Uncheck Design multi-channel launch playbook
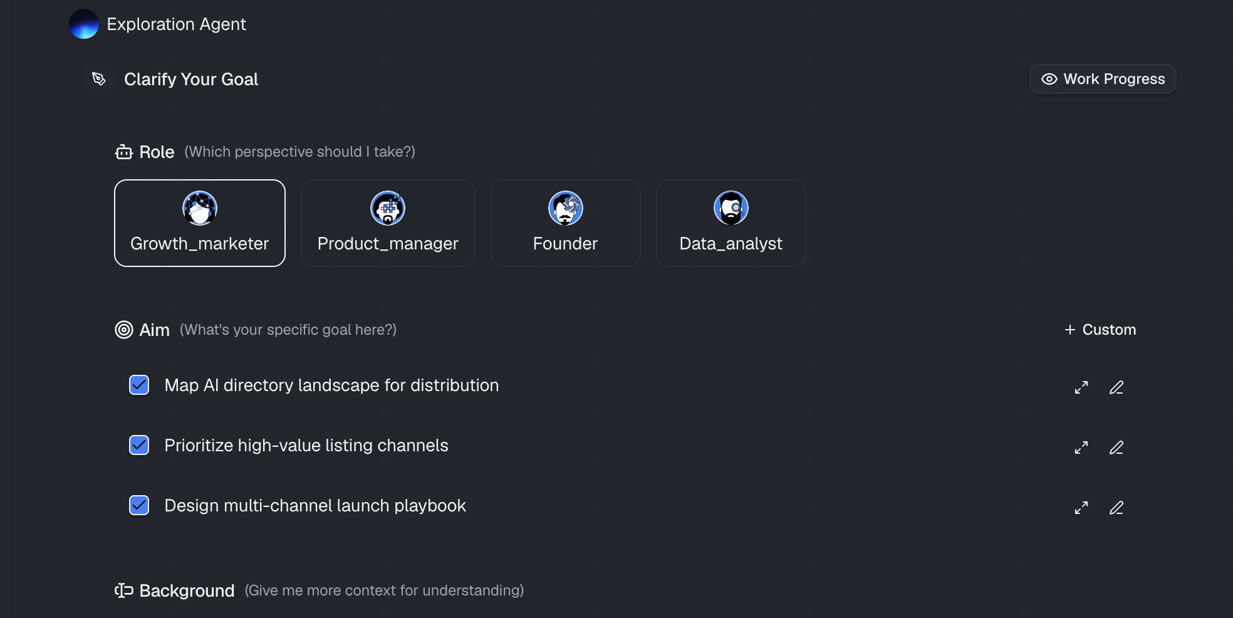 tap(139, 505)
